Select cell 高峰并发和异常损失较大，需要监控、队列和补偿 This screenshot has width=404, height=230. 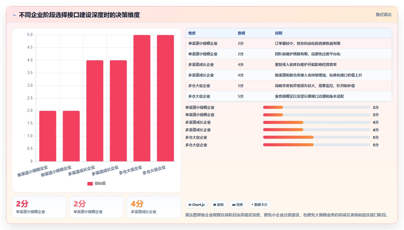click(315, 86)
